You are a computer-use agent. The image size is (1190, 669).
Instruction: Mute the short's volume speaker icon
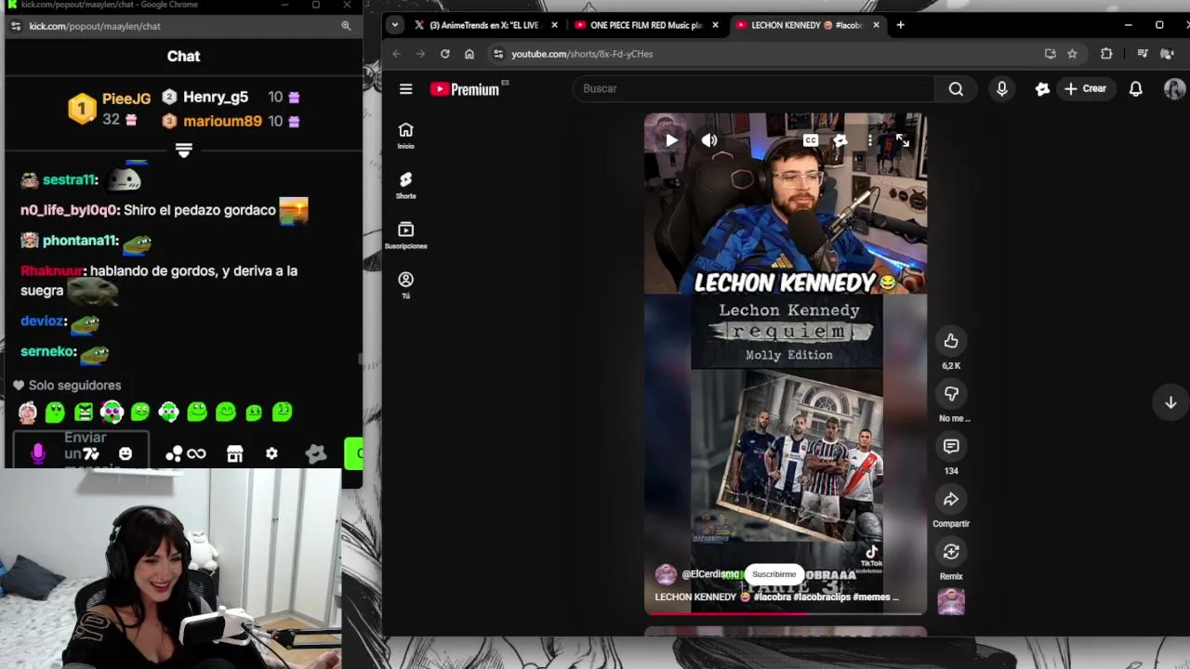709,140
